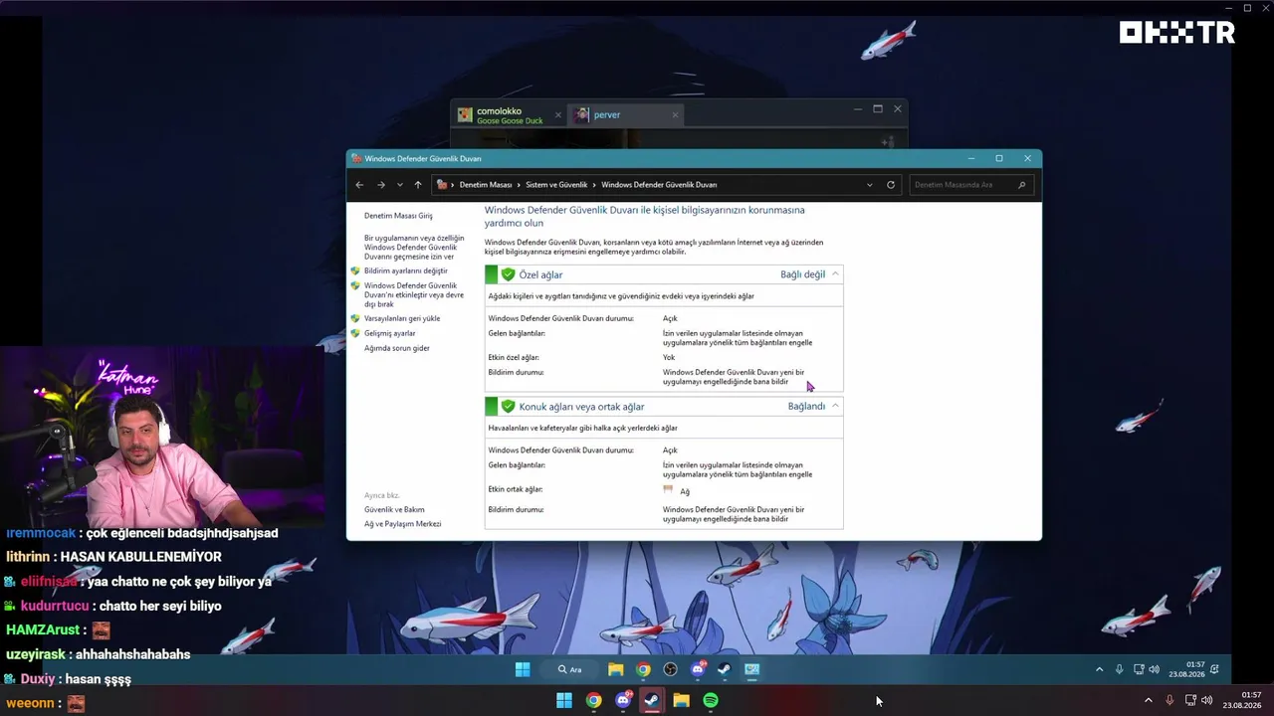The height and width of the screenshot is (716, 1274).
Task: Open Start menu on the stream's inner taskbar
Action: coord(523,669)
